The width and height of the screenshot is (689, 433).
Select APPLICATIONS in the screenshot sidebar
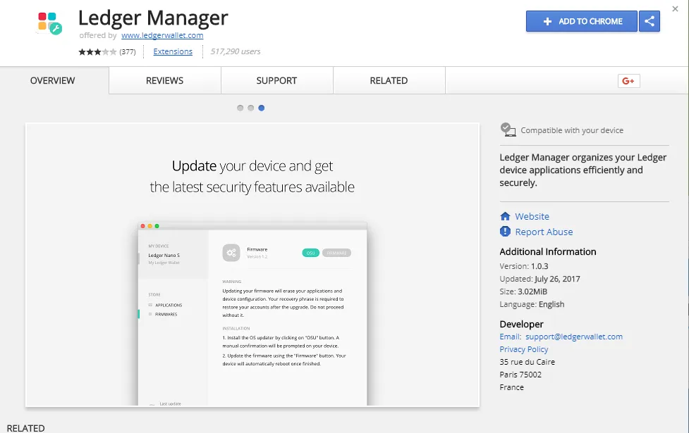click(169, 305)
